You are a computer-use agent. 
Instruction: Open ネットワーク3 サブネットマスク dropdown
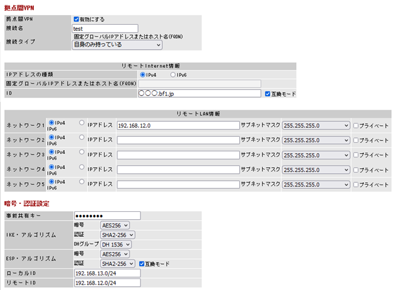tap(316, 154)
